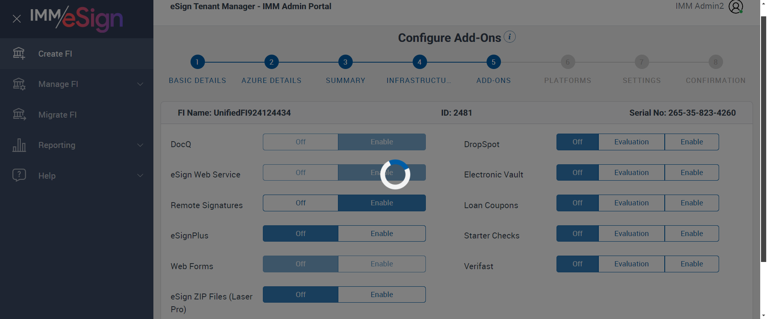Open Manage FI menu item

tap(77, 84)
